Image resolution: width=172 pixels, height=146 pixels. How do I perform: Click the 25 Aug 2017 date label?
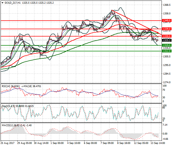click(x=8, y=143)
